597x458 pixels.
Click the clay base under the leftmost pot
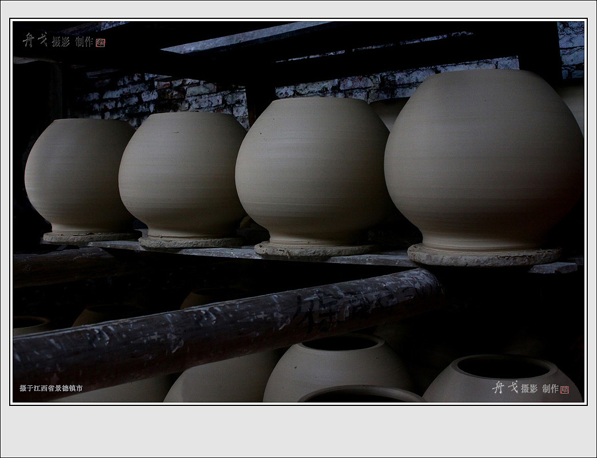pos(89,237)
